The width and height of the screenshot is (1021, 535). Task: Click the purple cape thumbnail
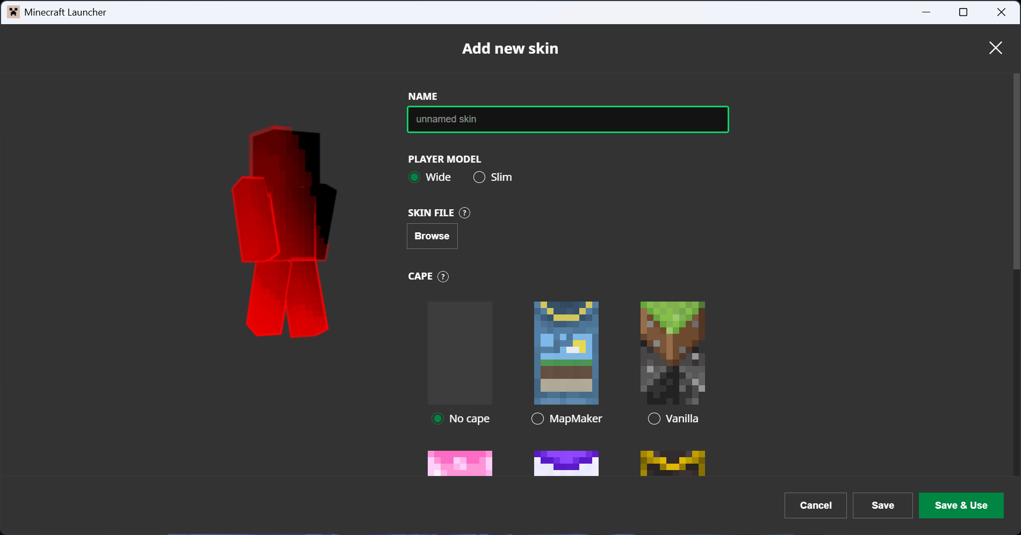[566, 463]
